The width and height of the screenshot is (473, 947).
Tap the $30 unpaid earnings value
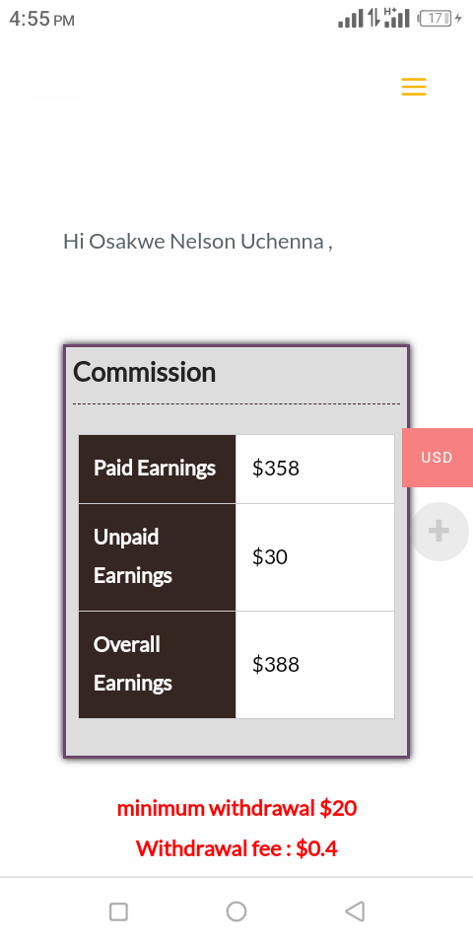pos(270,556)
